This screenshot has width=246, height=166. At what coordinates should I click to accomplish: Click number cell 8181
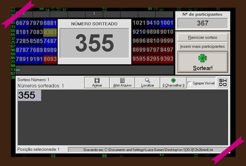pos(22,32)
